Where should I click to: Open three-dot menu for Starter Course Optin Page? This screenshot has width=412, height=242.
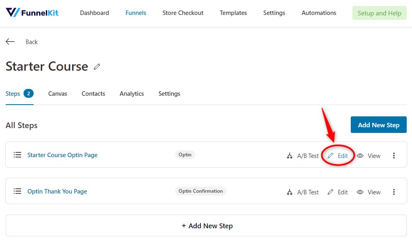(394, 156)
